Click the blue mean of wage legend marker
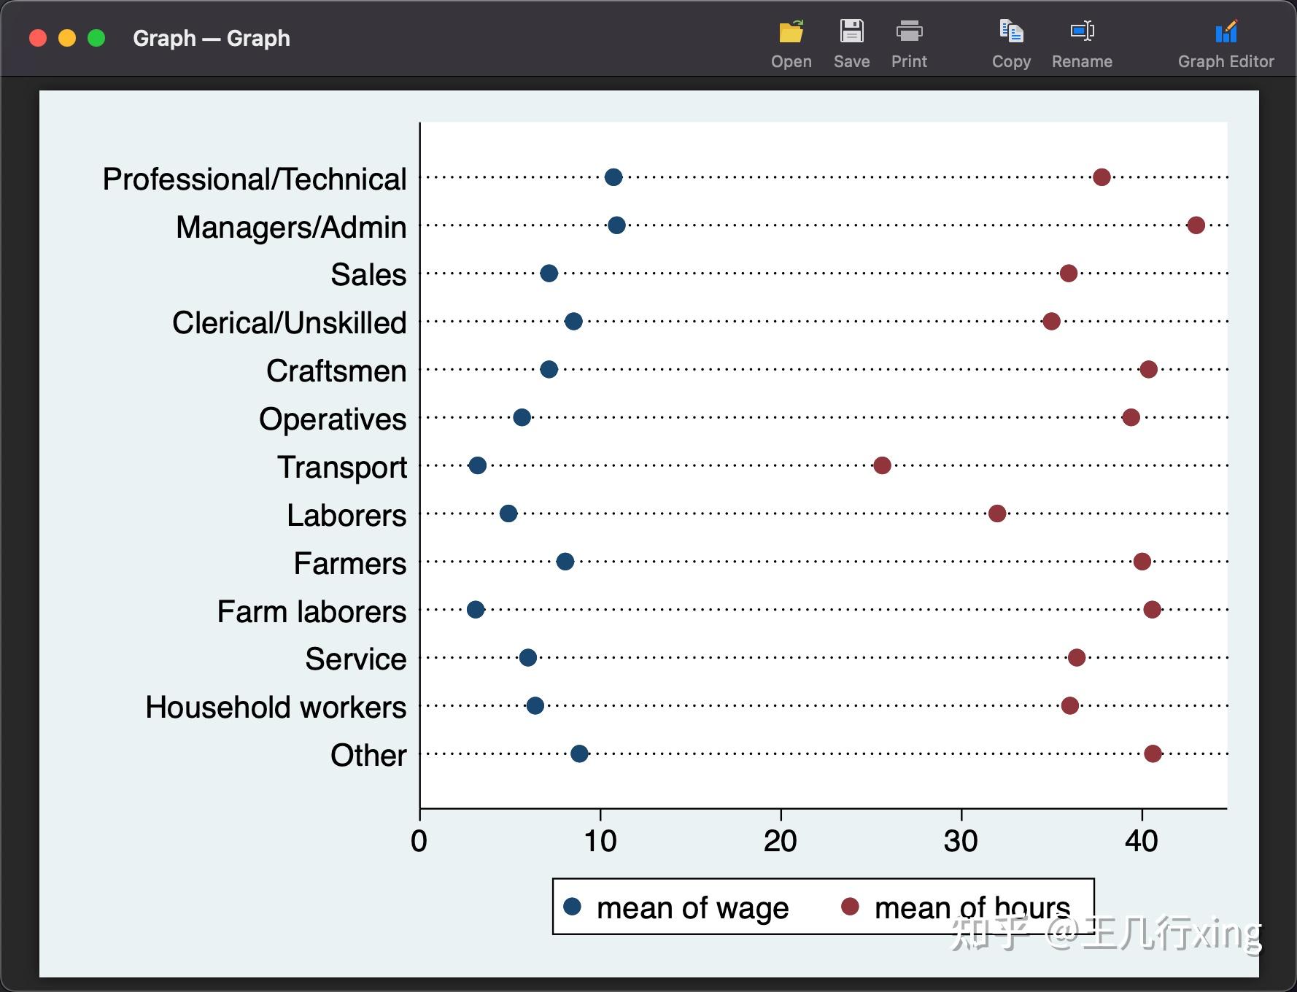 click(x=573, y=907)
